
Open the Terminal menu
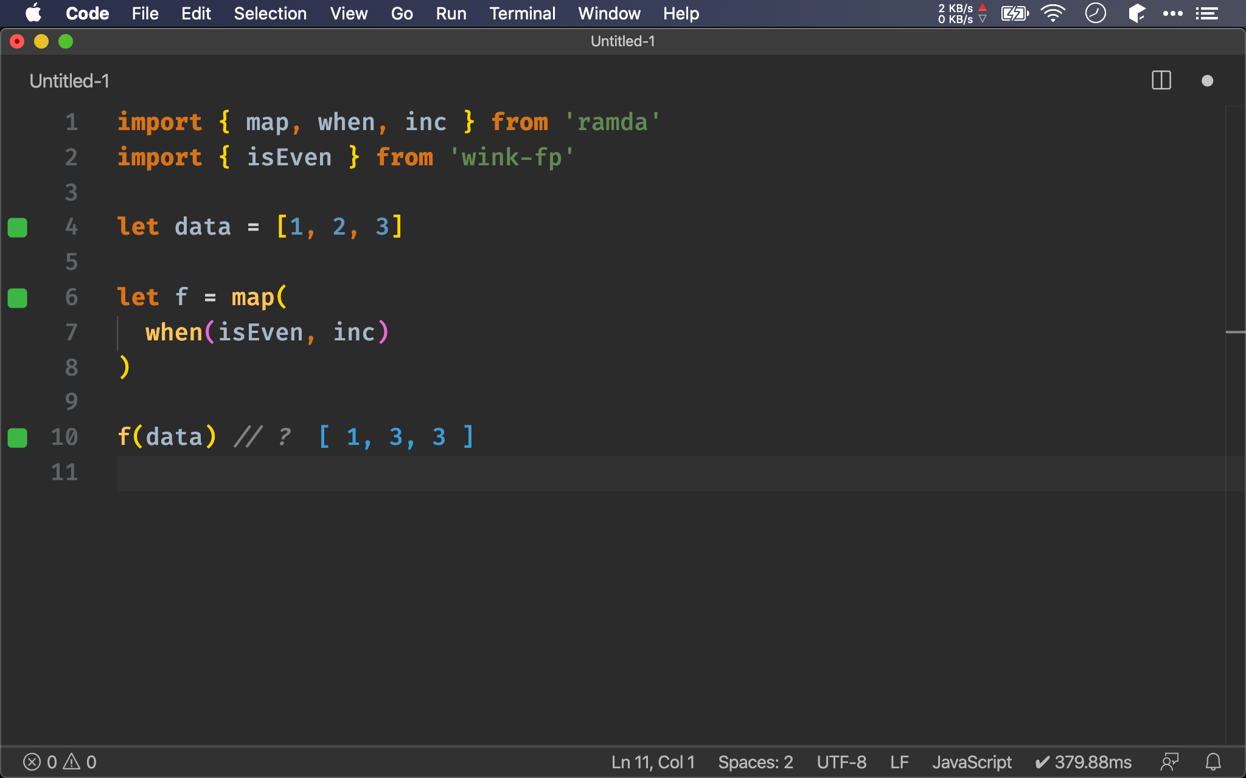(x=520, y=13)
